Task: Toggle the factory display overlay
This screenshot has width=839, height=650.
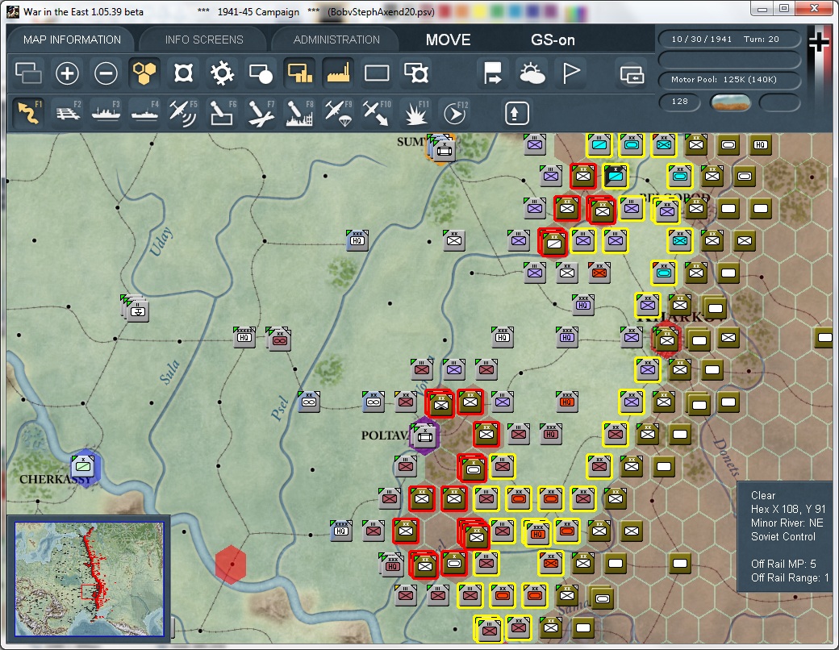Action: pos(338,73)
